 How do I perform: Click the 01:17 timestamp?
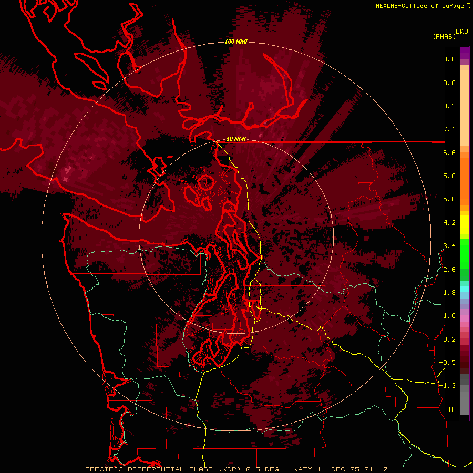tap(376, 469)
